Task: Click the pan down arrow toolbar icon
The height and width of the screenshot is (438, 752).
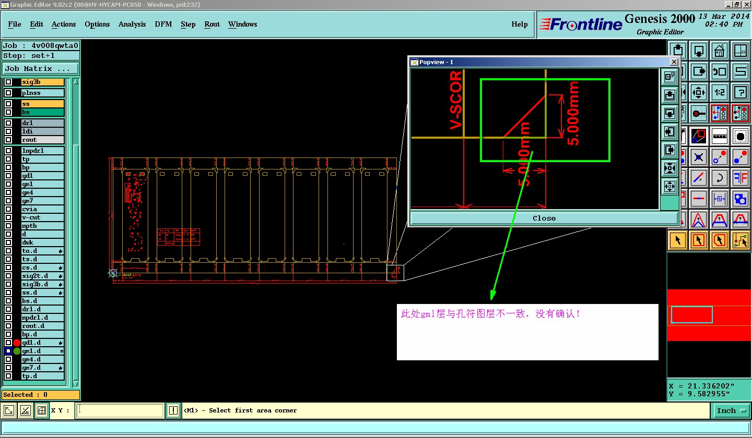Action: [x=699, y=51]
